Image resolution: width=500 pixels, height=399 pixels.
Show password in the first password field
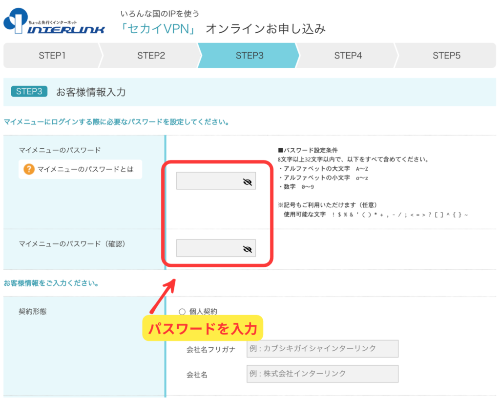pyautogui.click(x=248, y=182)
